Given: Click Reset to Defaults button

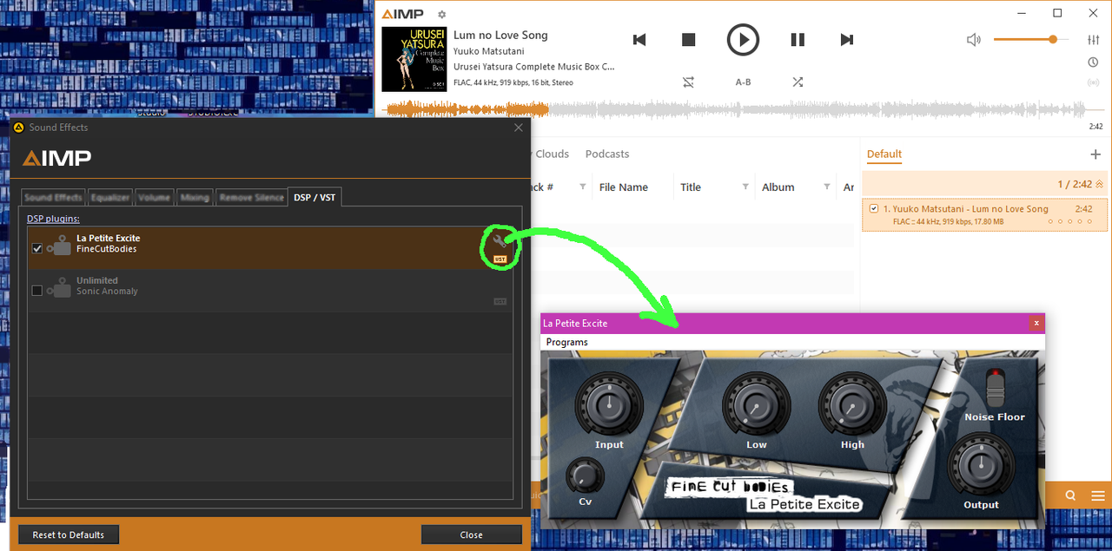Looking at the screenshot, I should [x=69, y=535].
